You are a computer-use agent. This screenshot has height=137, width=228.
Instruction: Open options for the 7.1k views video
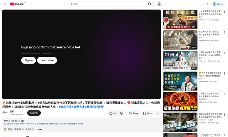click(x=224, y=12)
